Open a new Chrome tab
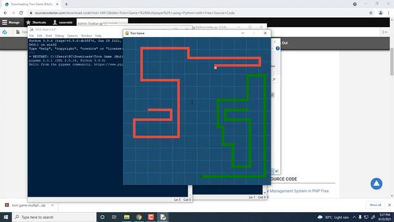The height and width of the screenshot is (222, 394). (66, 4)
